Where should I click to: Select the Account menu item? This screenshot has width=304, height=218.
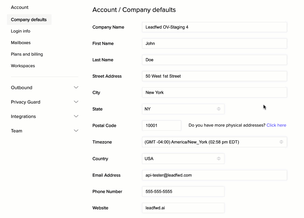tap(19, 7)
